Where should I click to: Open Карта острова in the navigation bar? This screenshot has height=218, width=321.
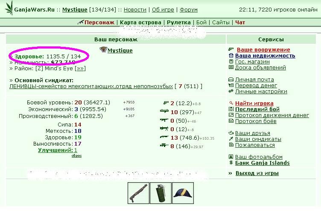[x=140, y=22]
